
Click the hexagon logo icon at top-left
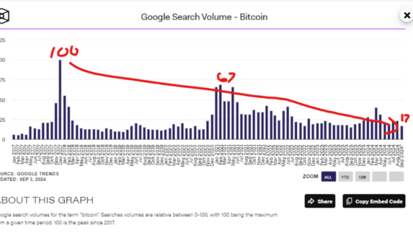(x=5, y=16)
